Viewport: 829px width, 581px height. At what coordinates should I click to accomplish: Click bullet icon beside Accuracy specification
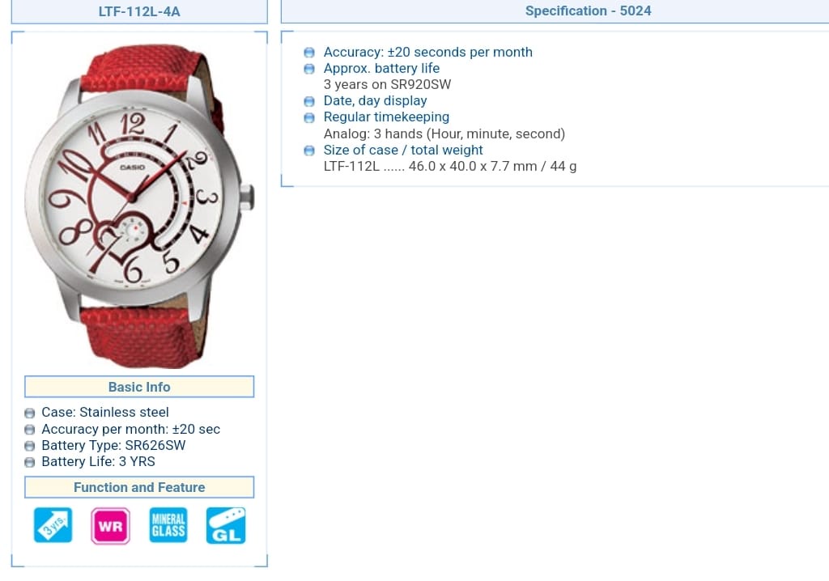coord(309,53)
